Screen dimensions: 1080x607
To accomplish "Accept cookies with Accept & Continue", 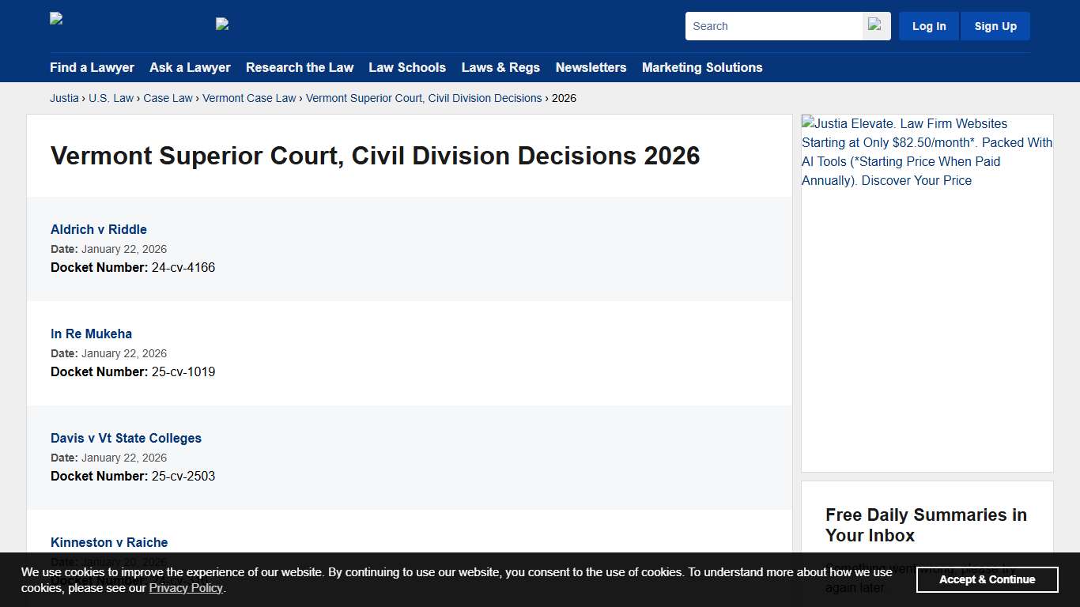I will pos(987,579).
